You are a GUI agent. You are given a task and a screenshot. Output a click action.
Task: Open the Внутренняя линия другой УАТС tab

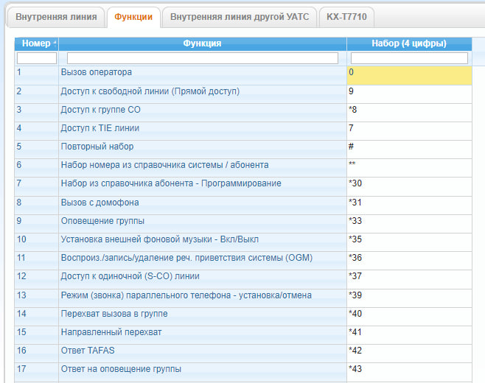tap(240, 17)
